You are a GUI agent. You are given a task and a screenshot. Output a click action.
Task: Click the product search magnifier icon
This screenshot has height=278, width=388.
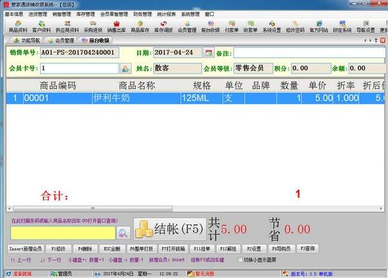[124, 232]
